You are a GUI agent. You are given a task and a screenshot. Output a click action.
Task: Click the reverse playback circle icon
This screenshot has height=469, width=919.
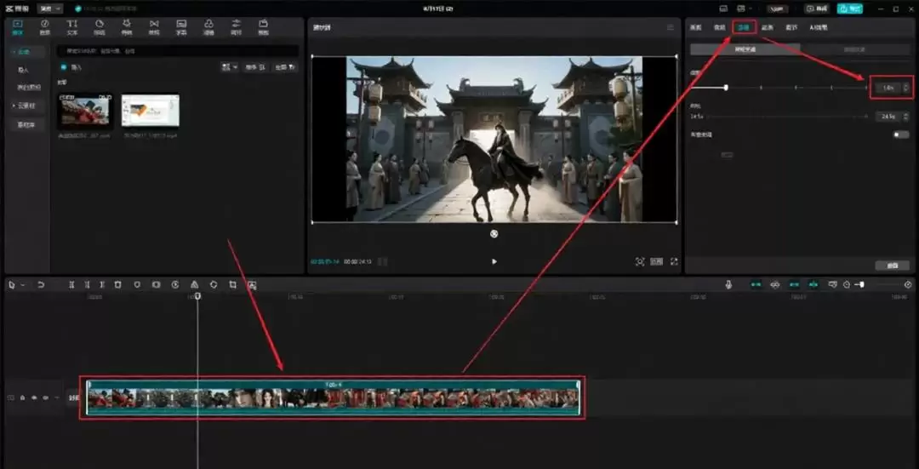[x=175, y=285]
